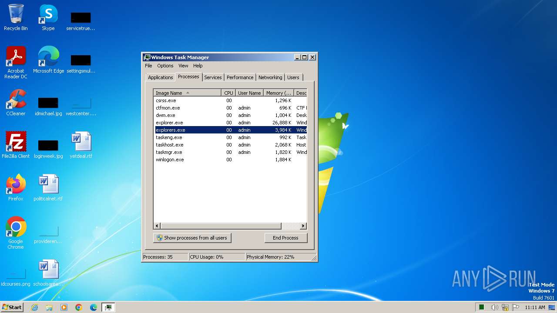
Task: Switch to the Networking tab
Action: click(270, 77)
